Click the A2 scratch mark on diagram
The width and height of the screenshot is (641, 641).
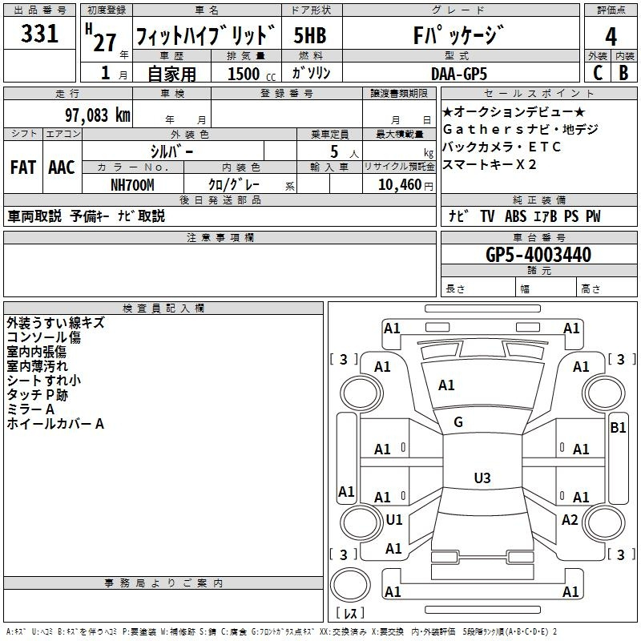coord(570,519)
